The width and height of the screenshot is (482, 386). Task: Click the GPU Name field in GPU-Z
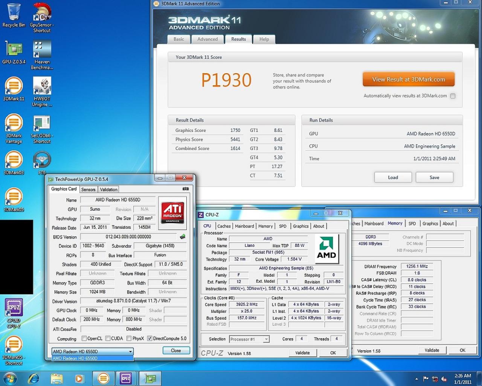[118, 200]
